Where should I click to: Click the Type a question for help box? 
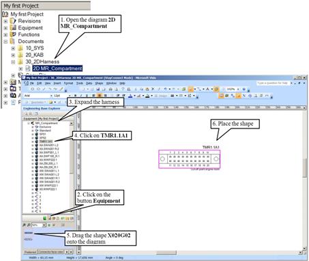click(273, 83)
